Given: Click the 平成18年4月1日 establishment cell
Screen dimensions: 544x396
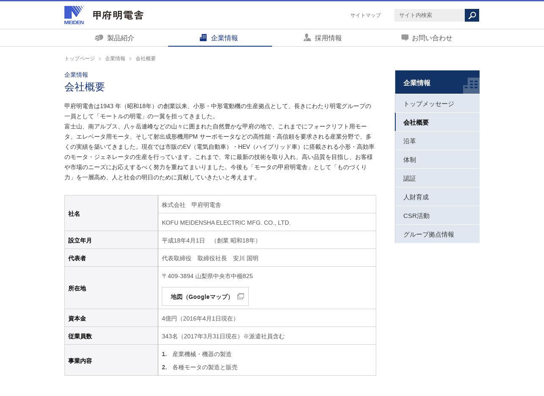Looking at the screenshot, I should pos(267,240).
